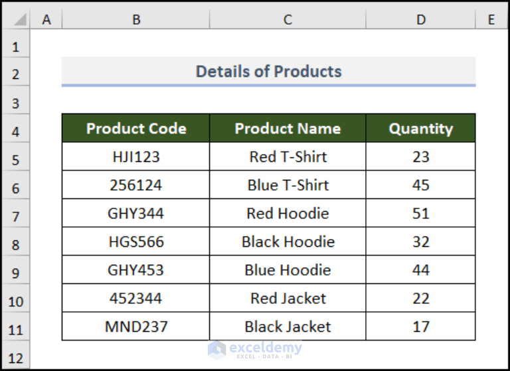This screenshot has height=371, width=510.
Task: Click cell containing HGS566
Action: click(136, 242)
